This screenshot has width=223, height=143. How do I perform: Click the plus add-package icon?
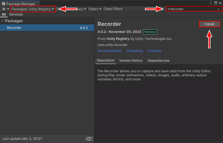point(4,9)
